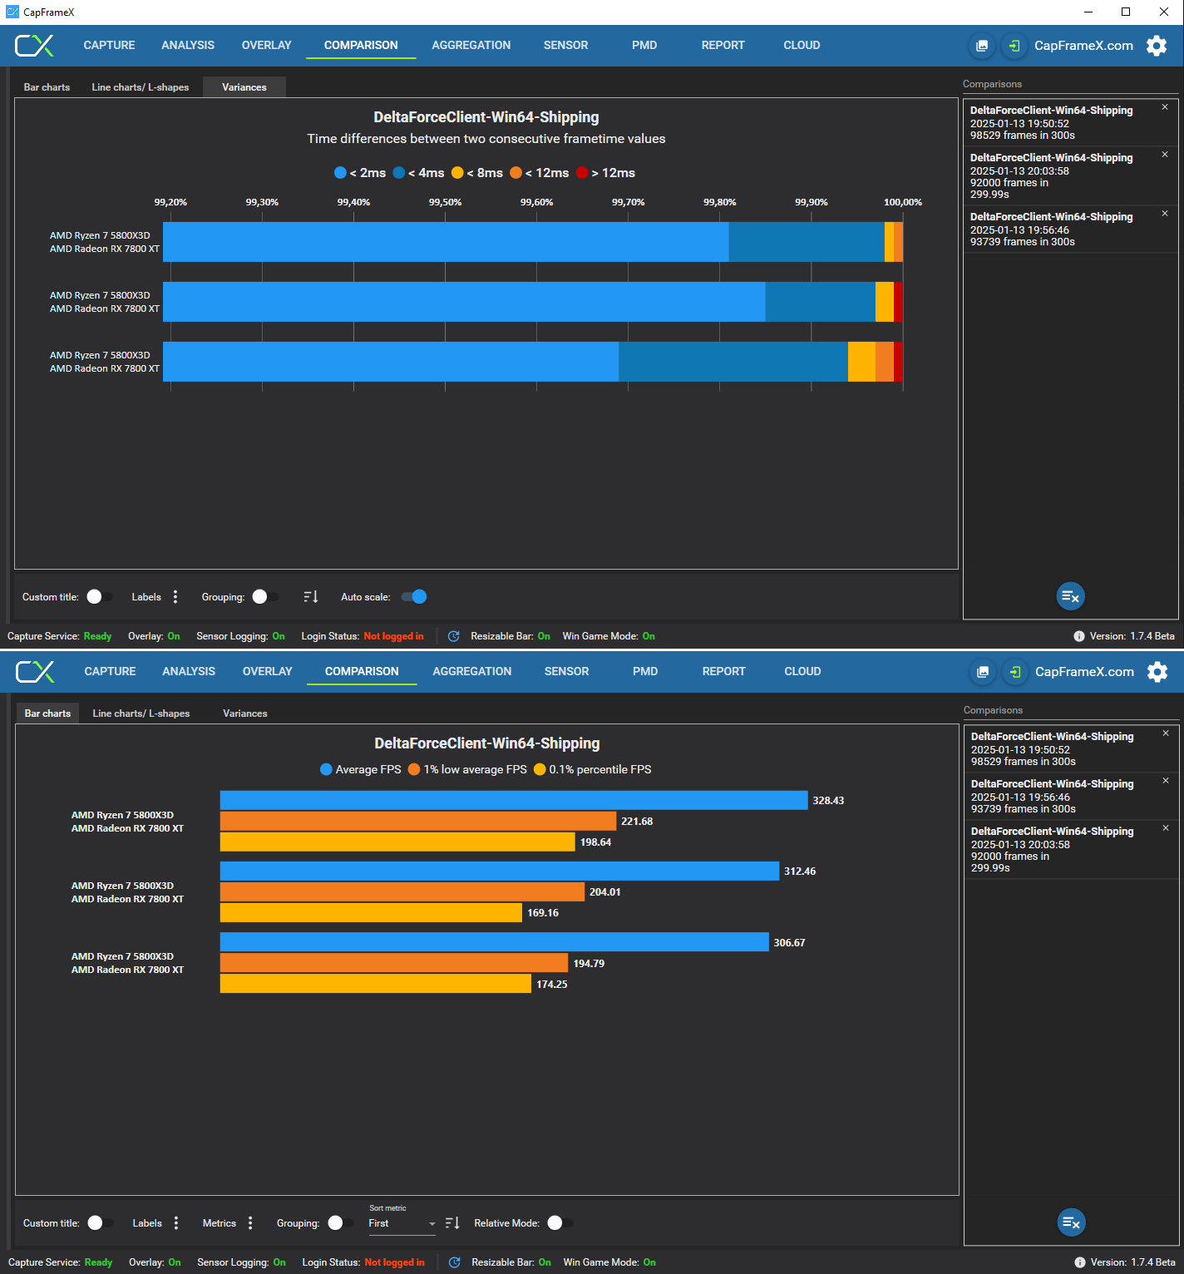
Task: Select Bar charts subtab in top window
Action: pos(47,87)
